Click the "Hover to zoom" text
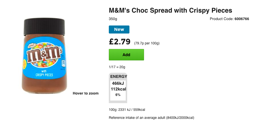 86,93
